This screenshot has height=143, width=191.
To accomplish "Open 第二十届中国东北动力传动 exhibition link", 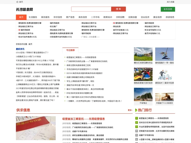I will point(85,97).
